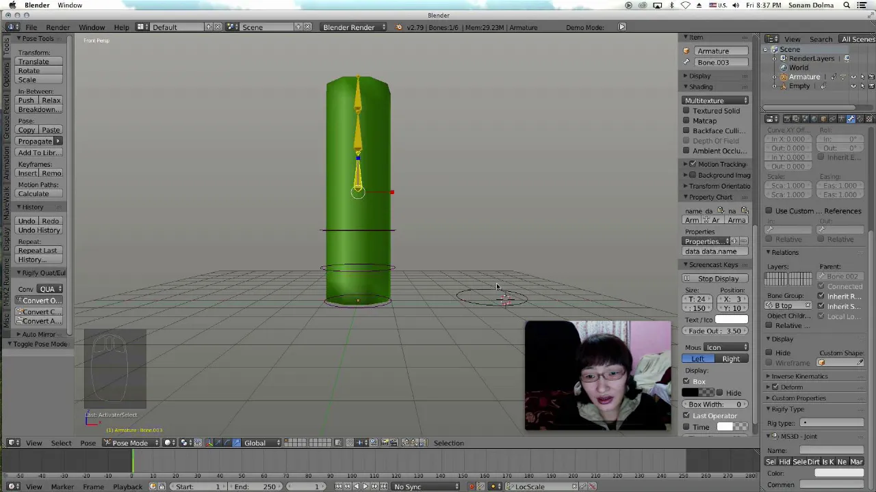Enable Ambient Occlusion checkbox
This screenshot has width=876, height=492.
click(x=686, y=151)
